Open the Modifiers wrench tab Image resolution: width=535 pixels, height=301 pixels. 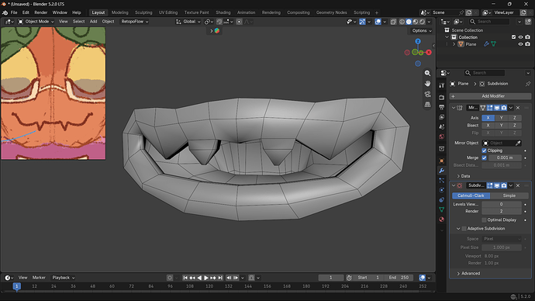(441, 171)
